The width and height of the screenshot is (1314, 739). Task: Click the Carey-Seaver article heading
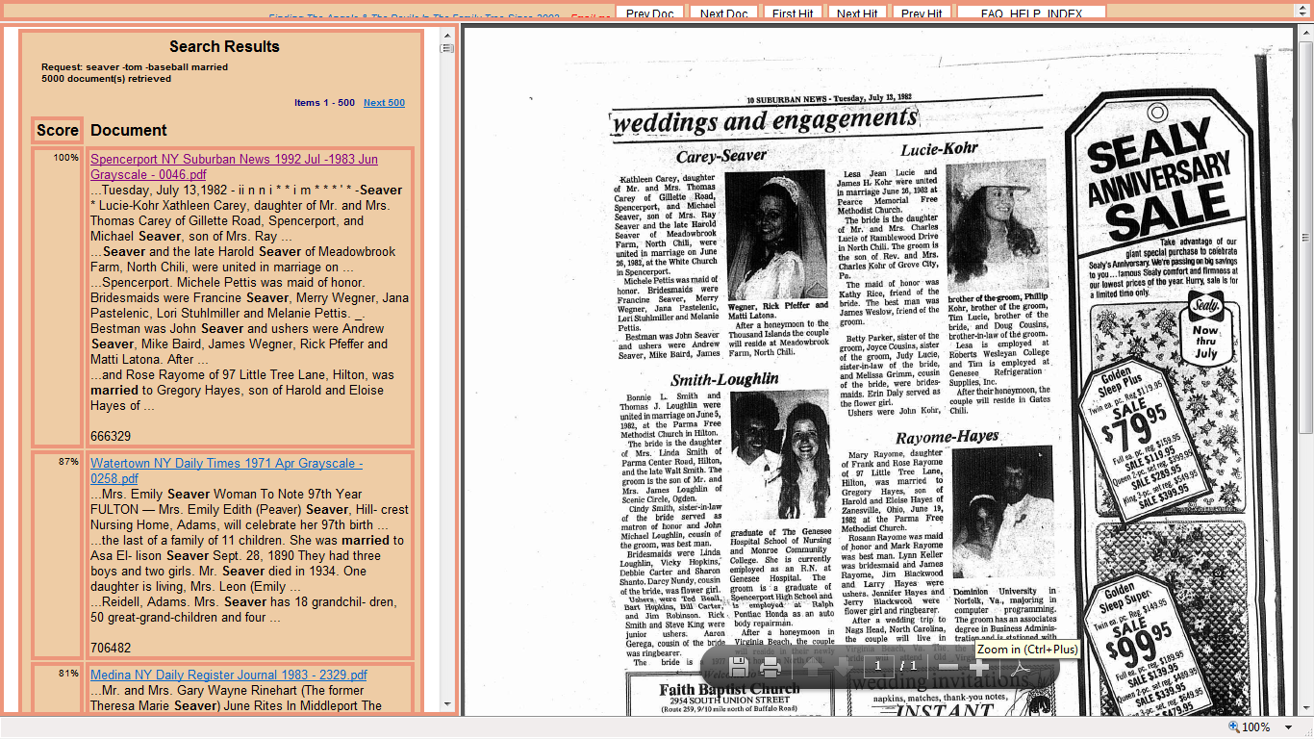[x=721, y=156]
